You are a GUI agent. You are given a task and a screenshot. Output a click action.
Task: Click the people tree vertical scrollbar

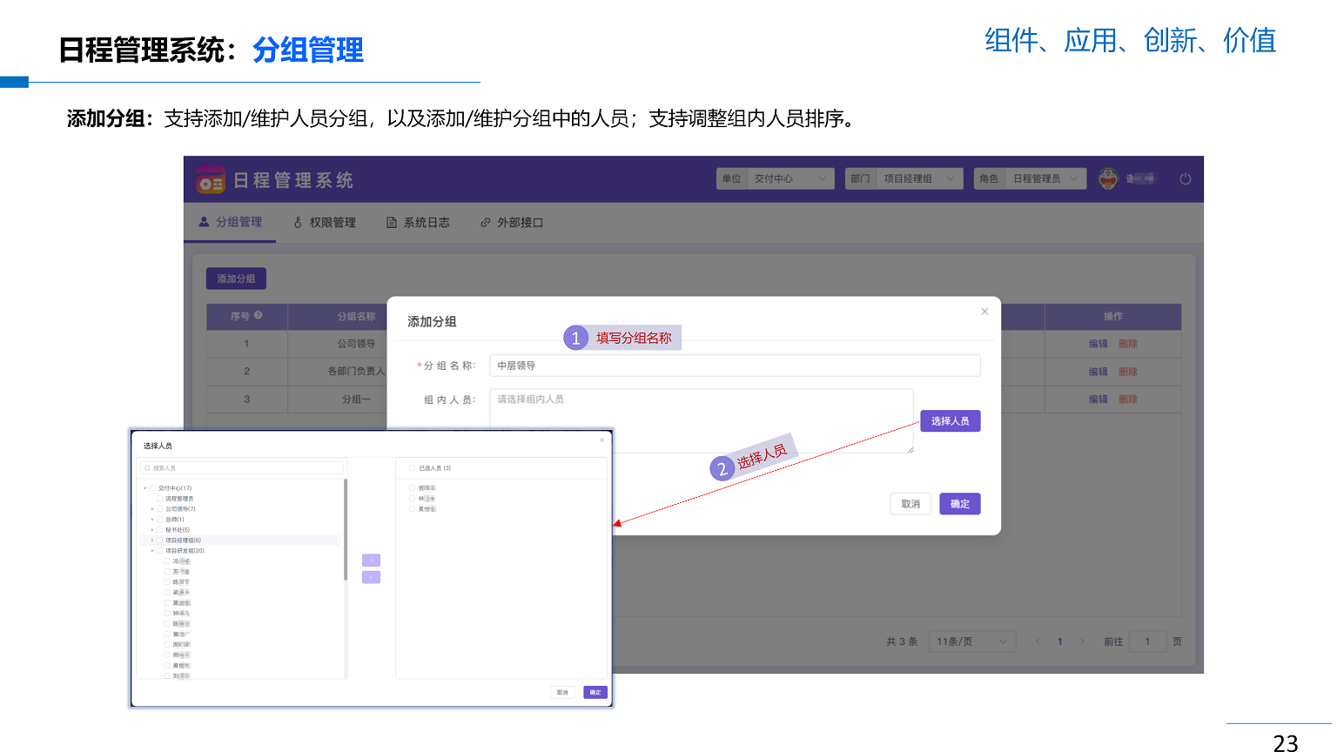click(x=346, y=531)
